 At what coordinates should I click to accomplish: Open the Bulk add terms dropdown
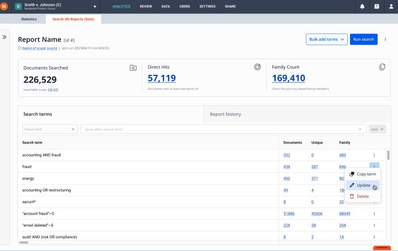tap(327, 39)
